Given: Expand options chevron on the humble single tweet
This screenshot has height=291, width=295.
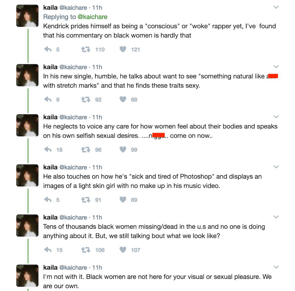Looking at the screenshot, I should (276, 67).
